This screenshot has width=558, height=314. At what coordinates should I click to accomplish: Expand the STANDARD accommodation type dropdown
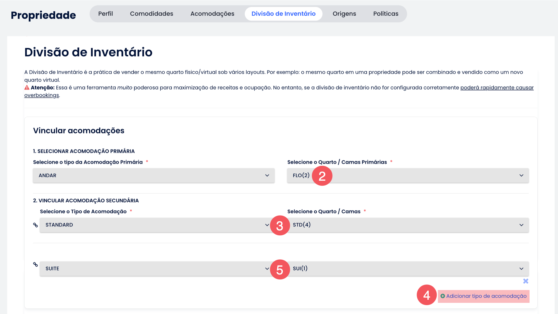coord(154,225)
